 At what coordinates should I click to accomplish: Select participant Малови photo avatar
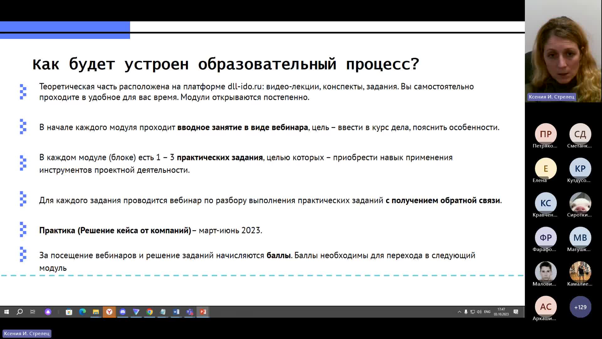[x=546, y=272]
